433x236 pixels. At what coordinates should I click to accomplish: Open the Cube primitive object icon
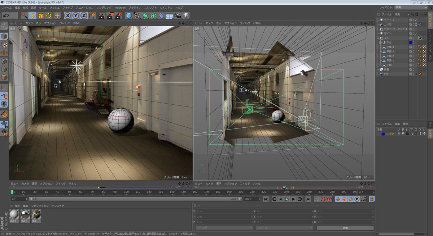[x=129, y=15]
